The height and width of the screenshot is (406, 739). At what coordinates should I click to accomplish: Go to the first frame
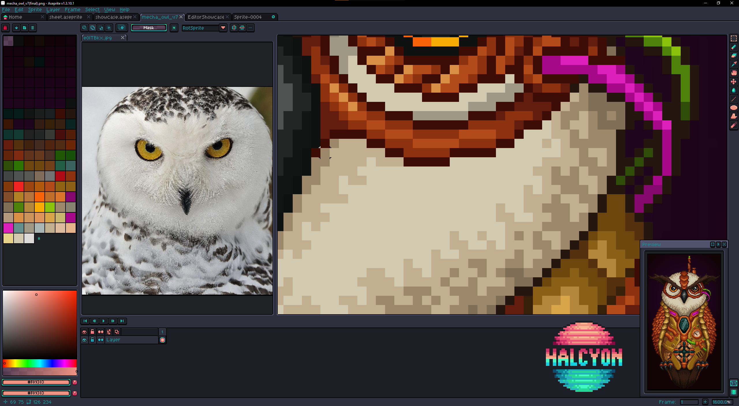pyautogui.click(x=85, y=321)
